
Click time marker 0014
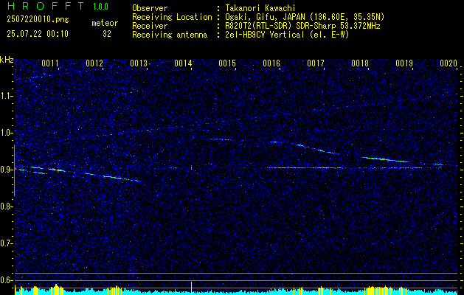click(x=183, y=63)
